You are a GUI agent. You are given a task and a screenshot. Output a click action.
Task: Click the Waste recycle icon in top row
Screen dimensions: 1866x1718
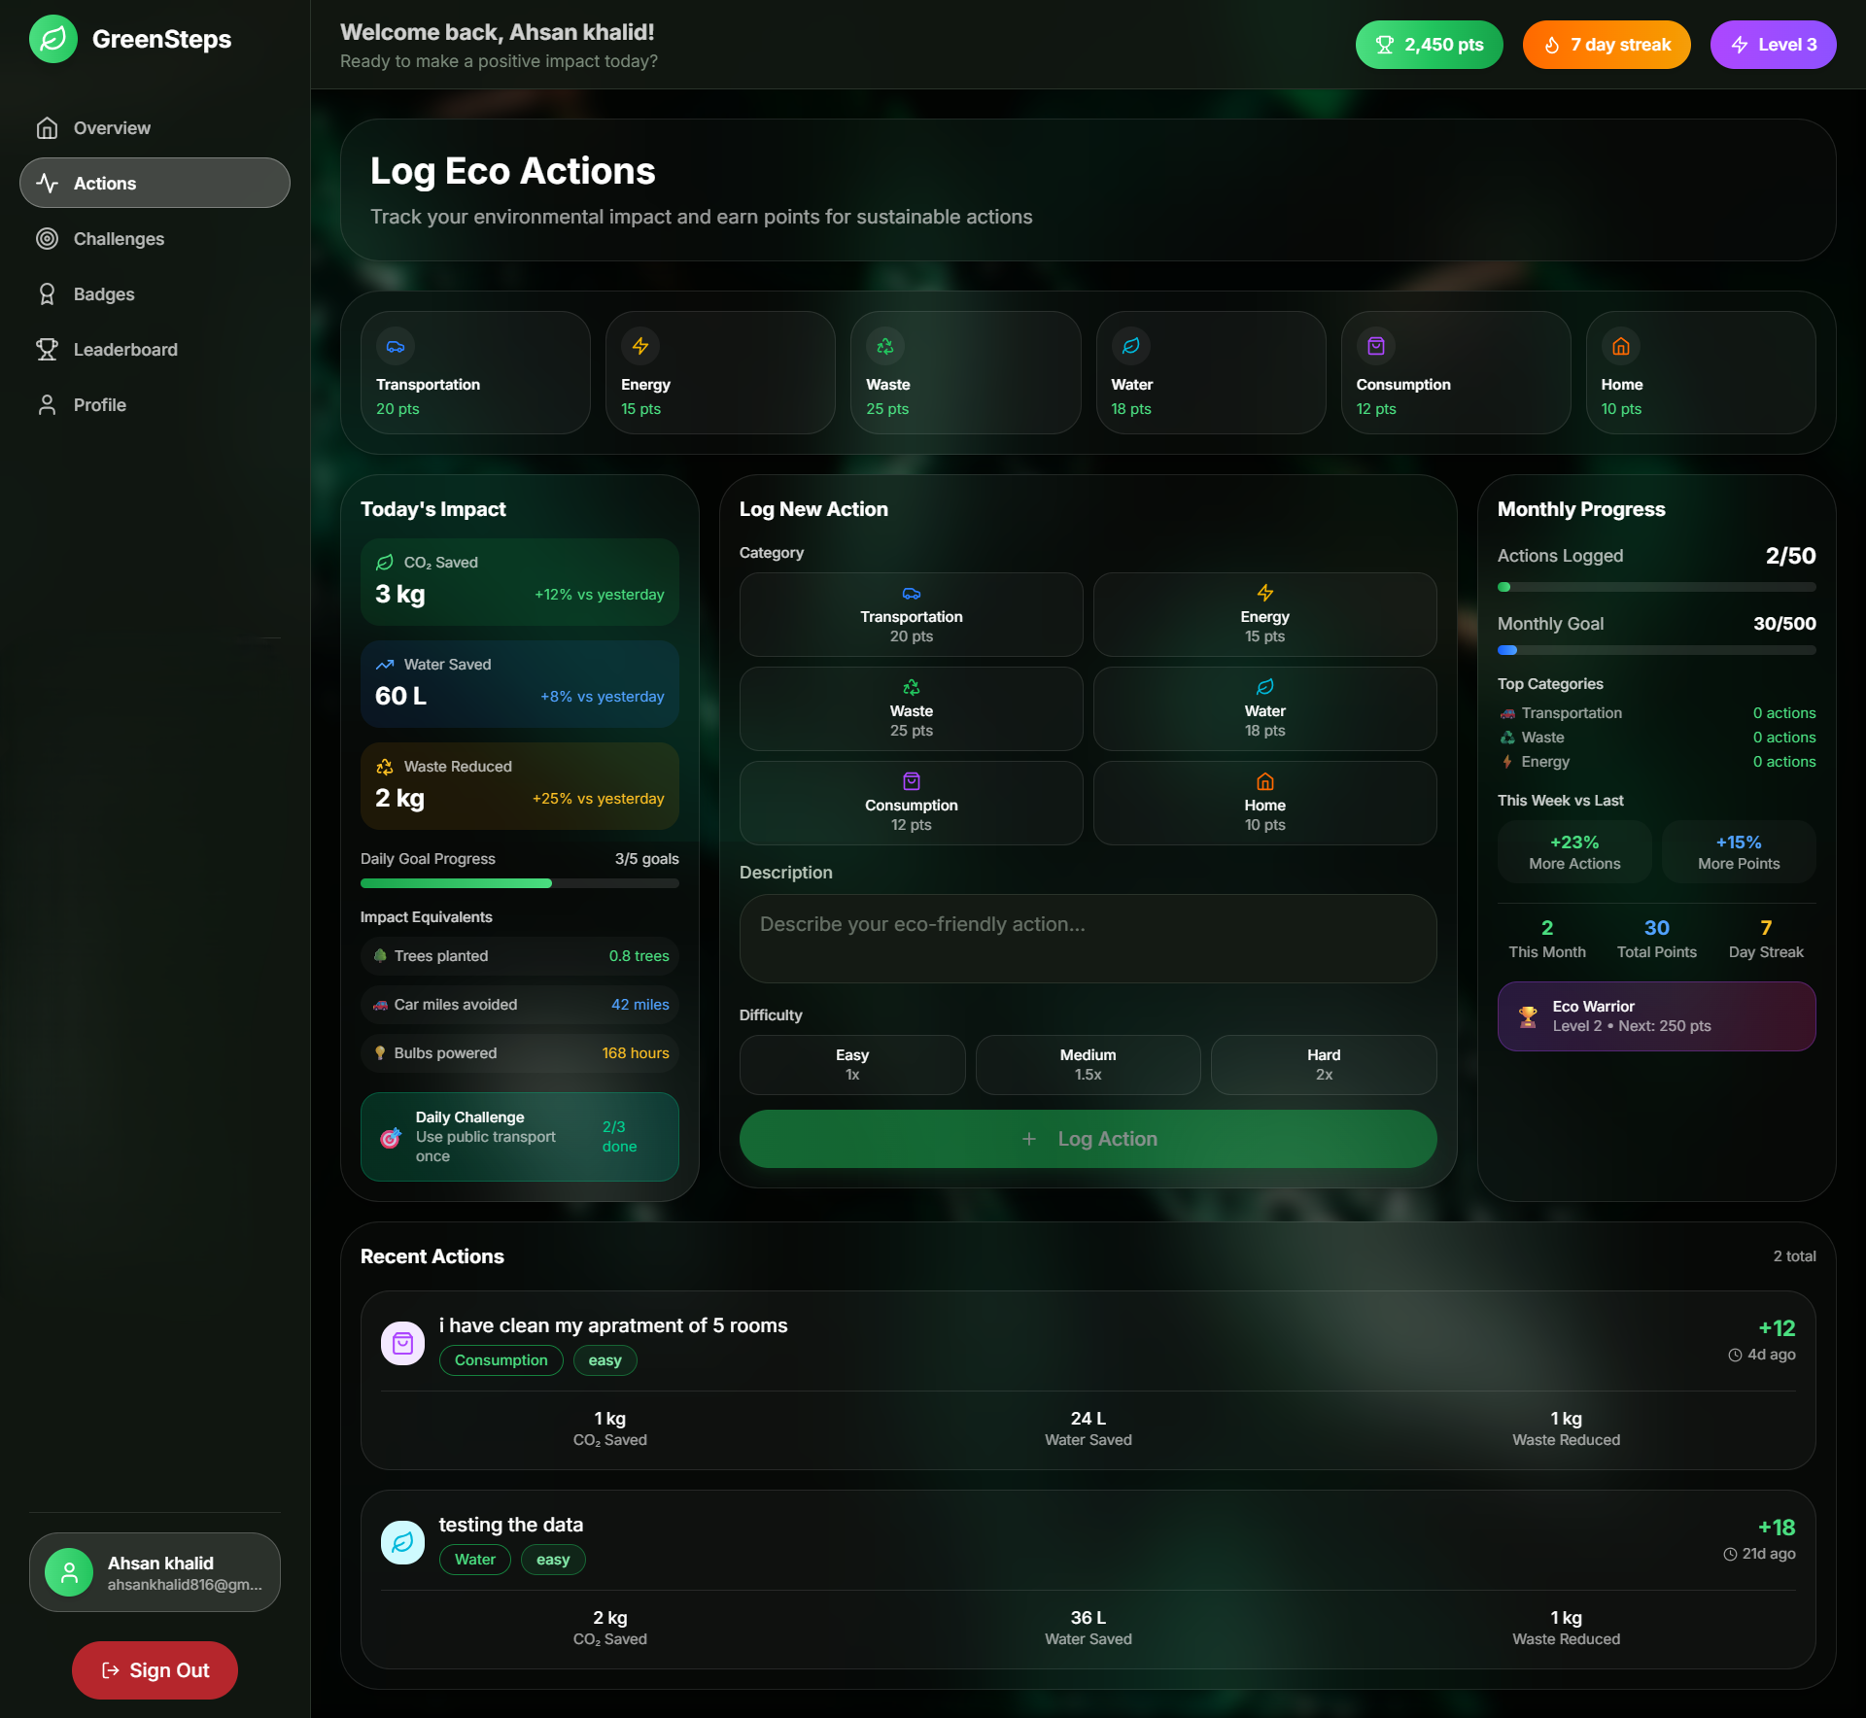click(x=885, y=346)
